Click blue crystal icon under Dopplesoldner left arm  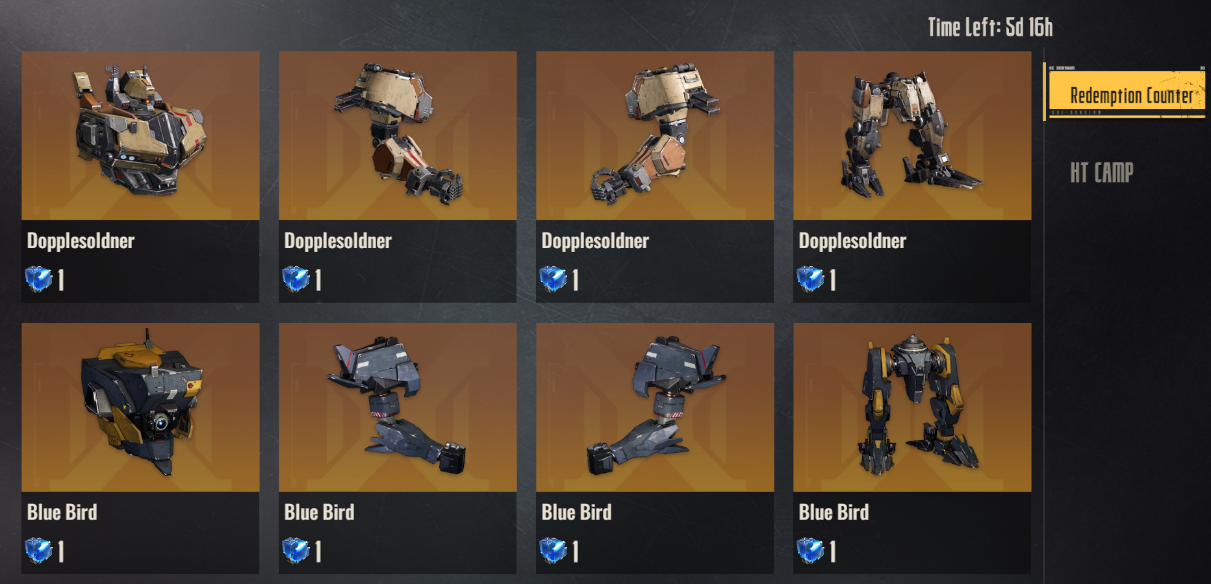[553, 279]
